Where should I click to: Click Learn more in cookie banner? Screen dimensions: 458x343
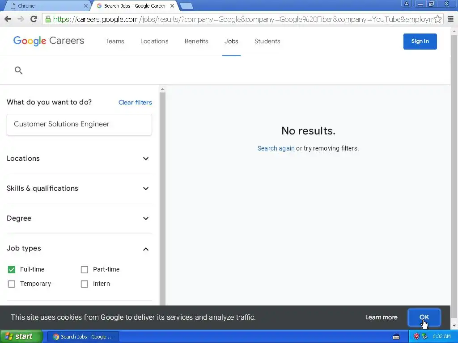(381, 318)
